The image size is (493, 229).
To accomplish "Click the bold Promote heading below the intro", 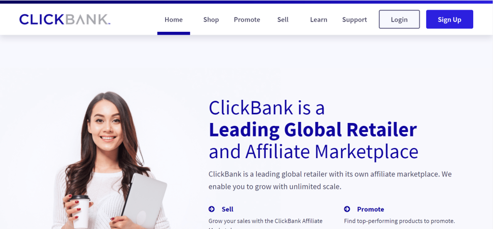I will point(370,209).
